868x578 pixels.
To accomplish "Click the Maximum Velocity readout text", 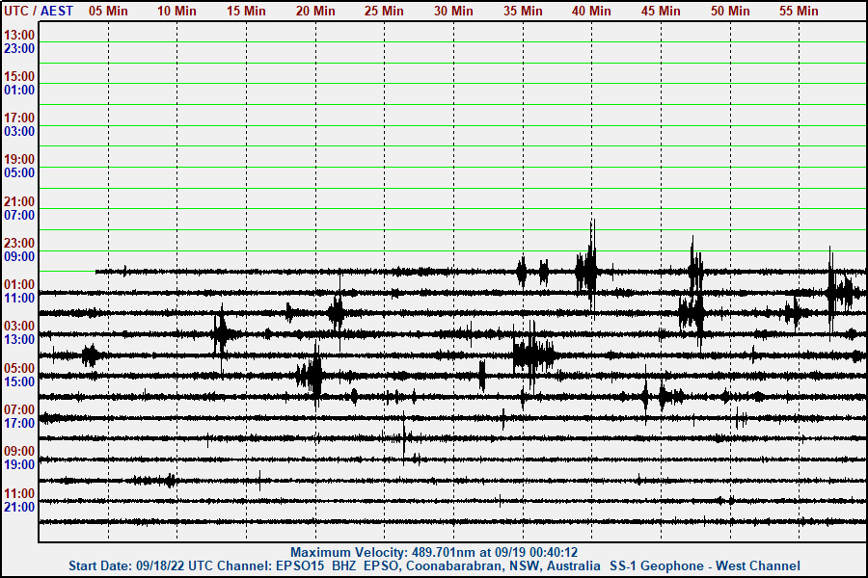I will tap(434, 552).
